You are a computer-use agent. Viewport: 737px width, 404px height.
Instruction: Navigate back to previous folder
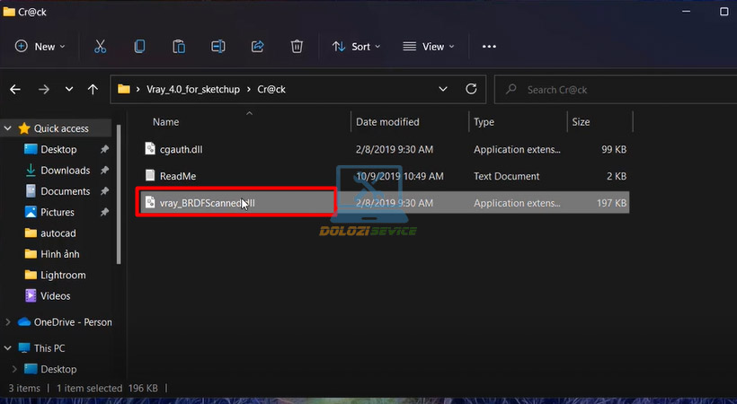[15, 90]
